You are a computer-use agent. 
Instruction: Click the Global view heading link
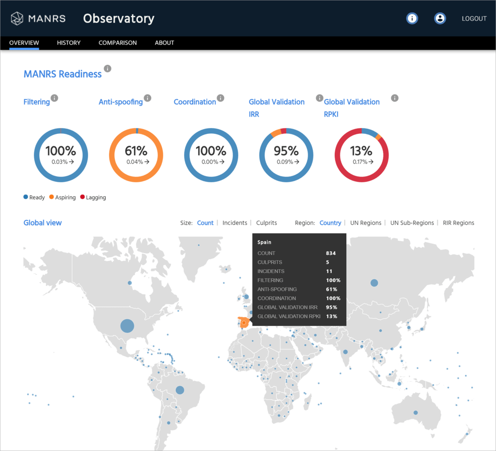(x=43, y=223)
